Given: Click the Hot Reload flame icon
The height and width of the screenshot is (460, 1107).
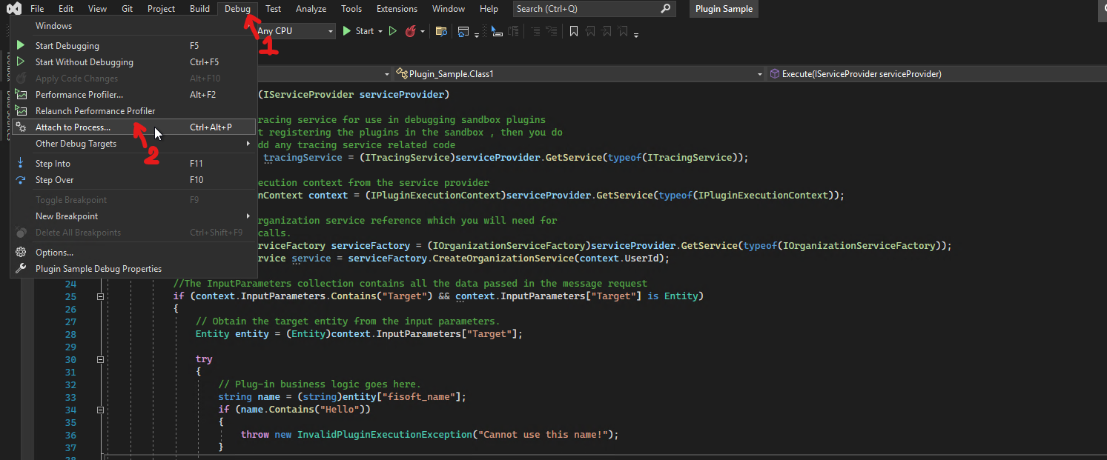Looking at the screenshot, I should tap(413, 31).
